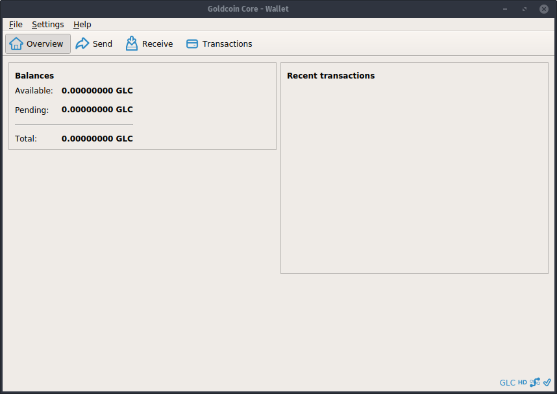Click the Available: label

click(34, 91)
